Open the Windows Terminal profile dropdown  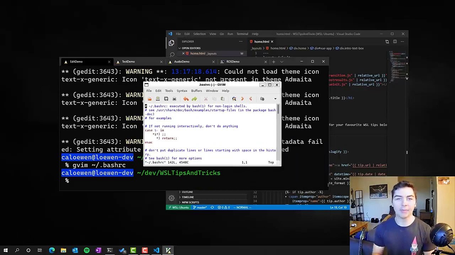[x=282, y=62]
